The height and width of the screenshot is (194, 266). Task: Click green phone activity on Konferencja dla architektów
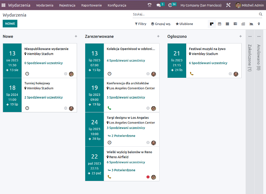coord(109,108)
